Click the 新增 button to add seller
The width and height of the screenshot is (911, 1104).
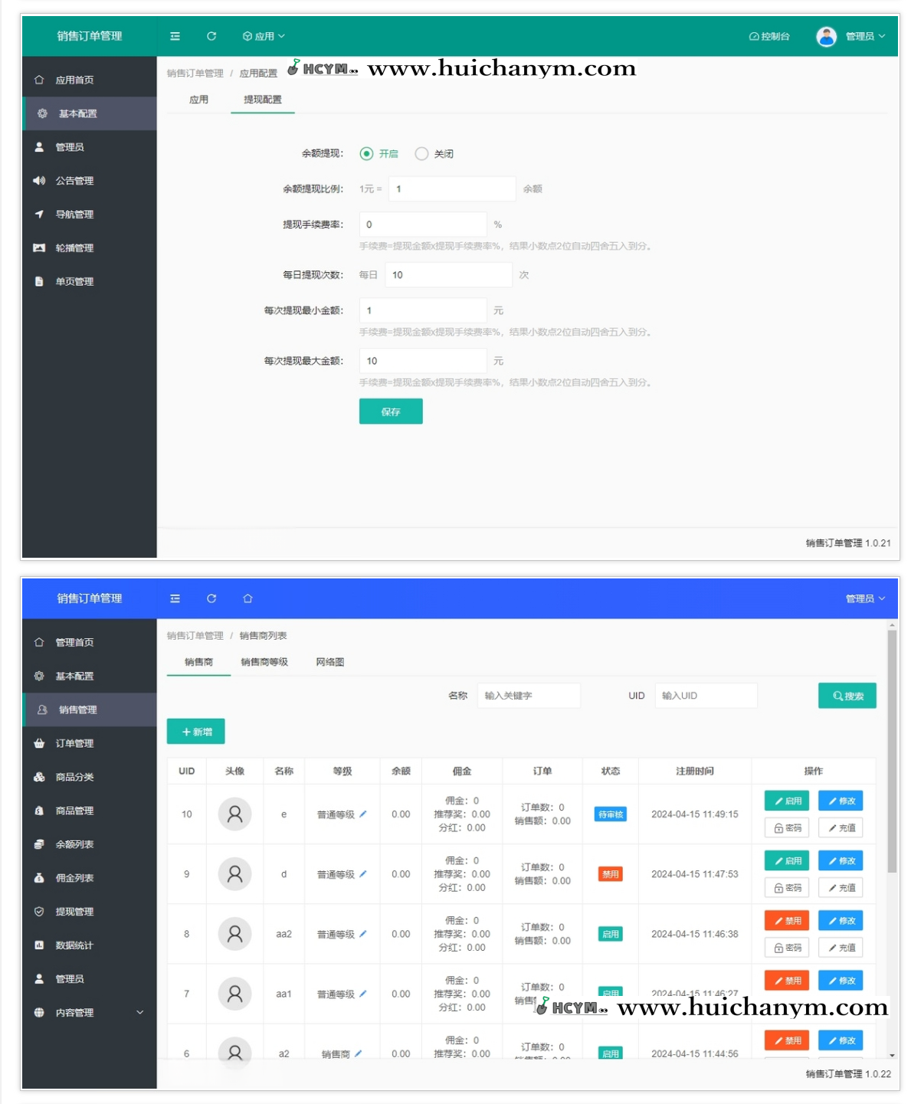point(196,732)
